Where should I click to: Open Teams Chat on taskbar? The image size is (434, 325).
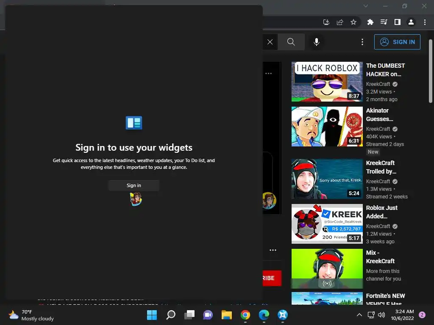pyautogui.click(x=208, y=315)
